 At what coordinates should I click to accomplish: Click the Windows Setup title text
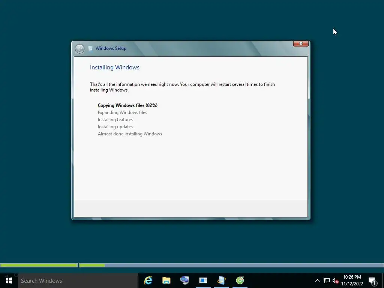(x=111, y=48)
